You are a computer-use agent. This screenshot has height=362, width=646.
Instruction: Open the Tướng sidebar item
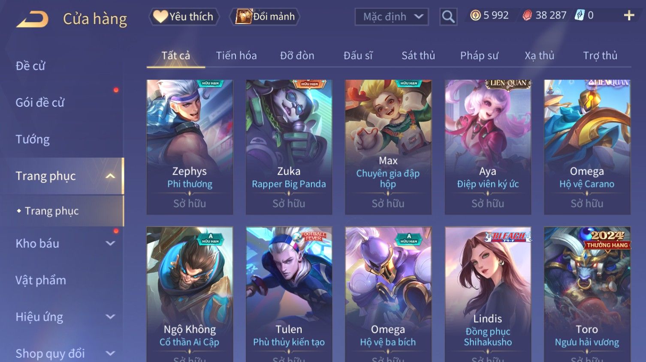pyautogui.click(x=33, y=139)
